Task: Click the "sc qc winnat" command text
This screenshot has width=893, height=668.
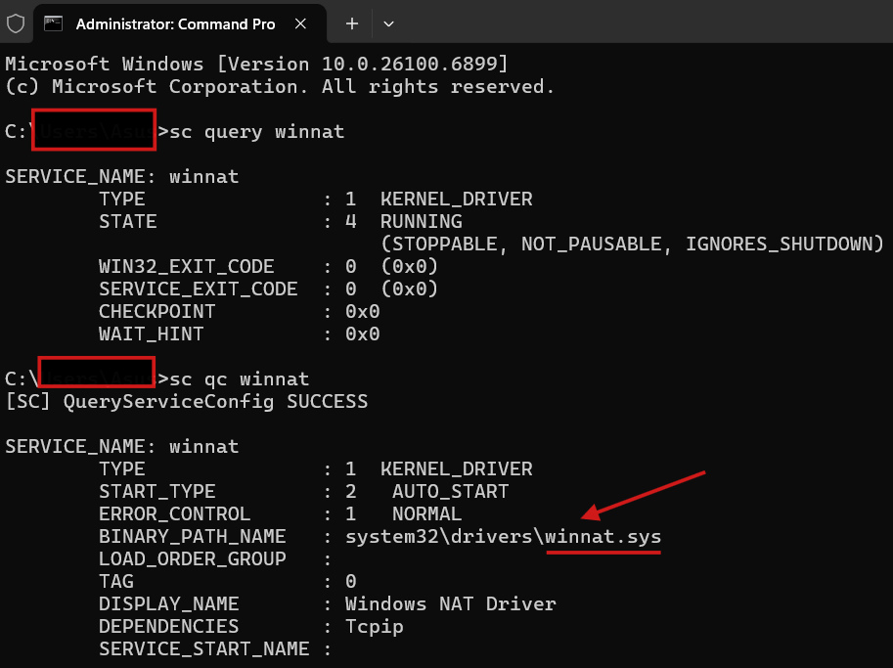Action: tap(239, 379)
